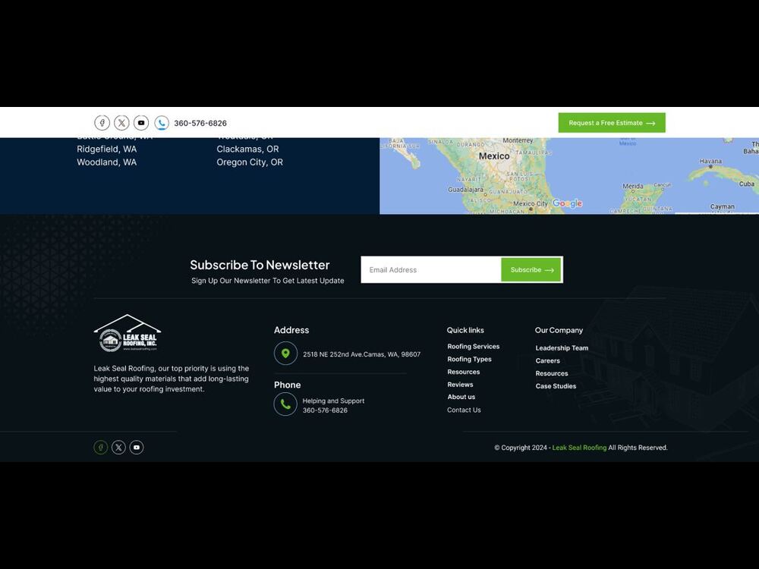Click the green location pin icon
The width and height of the screenshot is (759, 569).
[x=285, y=354]
